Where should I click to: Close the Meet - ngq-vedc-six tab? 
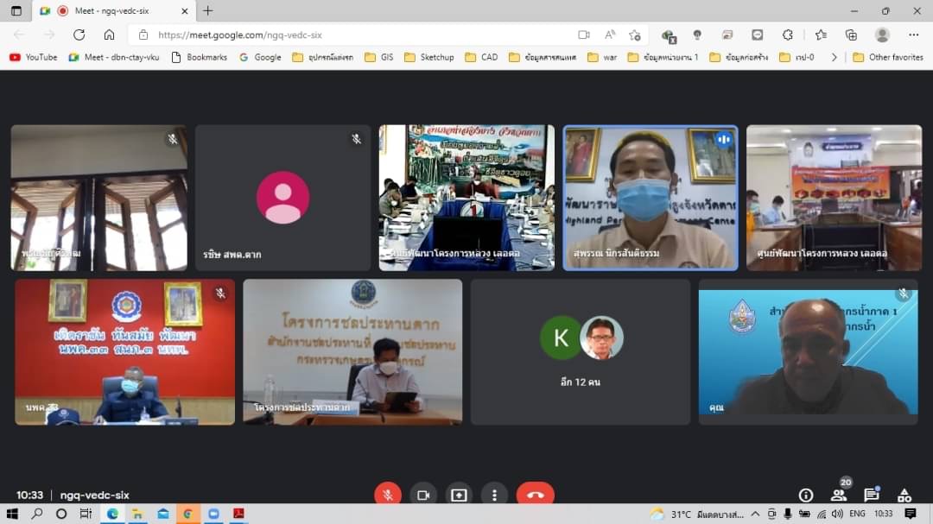tap(185, 10)
